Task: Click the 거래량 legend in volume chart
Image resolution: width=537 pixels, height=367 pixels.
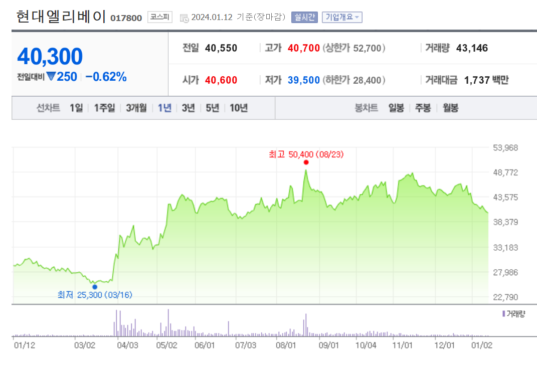Action: click(x=514, y=313)
